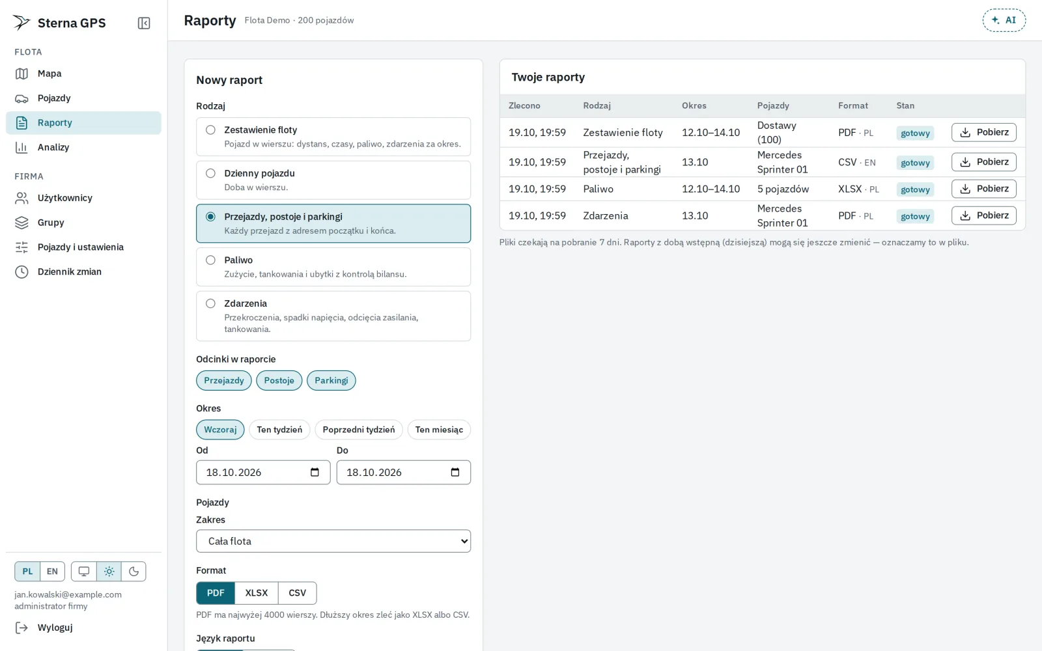Click the Wyloguj logout arrow icon
The image size is (1042, 651).
click(x=21, y=628)
